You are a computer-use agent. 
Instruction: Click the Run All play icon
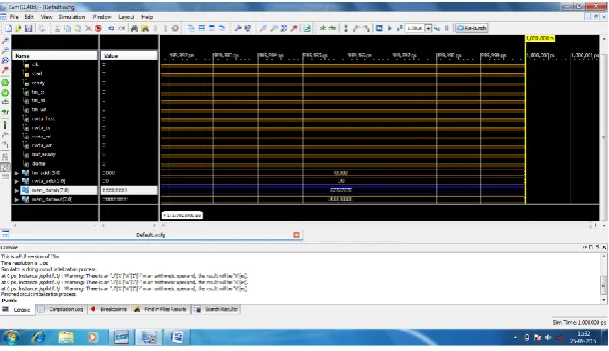coord(390,28)
